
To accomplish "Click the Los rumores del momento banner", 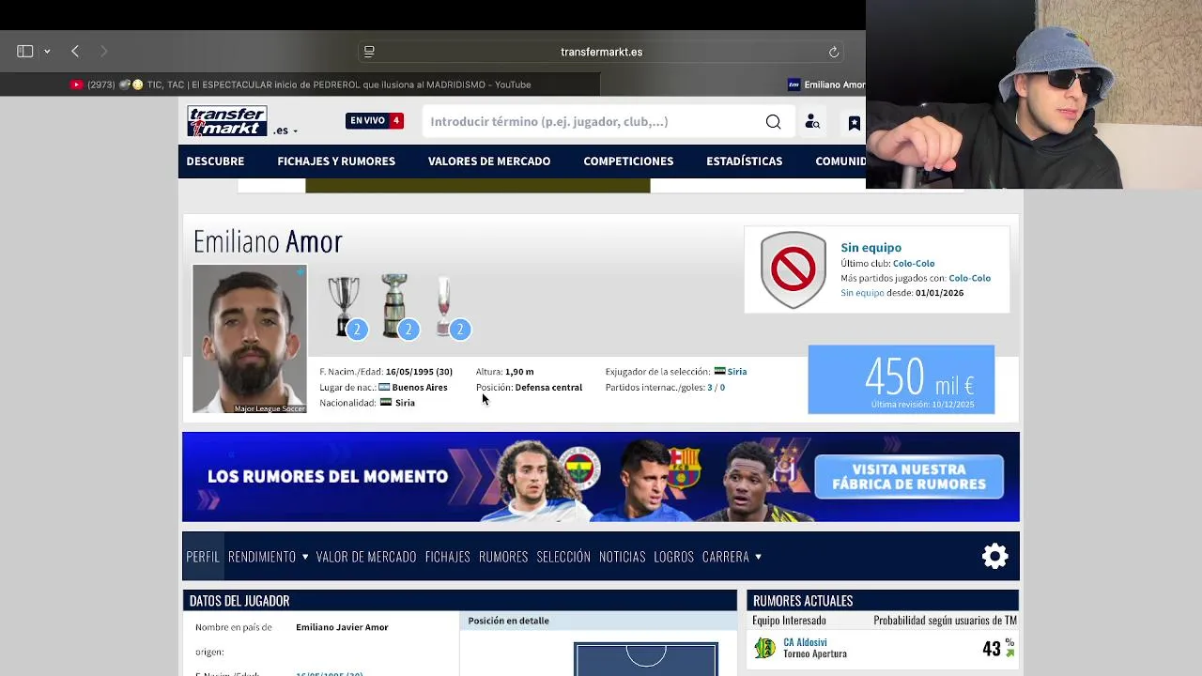I will (x=601, y=477).
